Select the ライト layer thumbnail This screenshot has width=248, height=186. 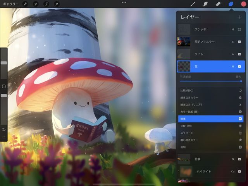pyautogui.click(x=184, y=54)
